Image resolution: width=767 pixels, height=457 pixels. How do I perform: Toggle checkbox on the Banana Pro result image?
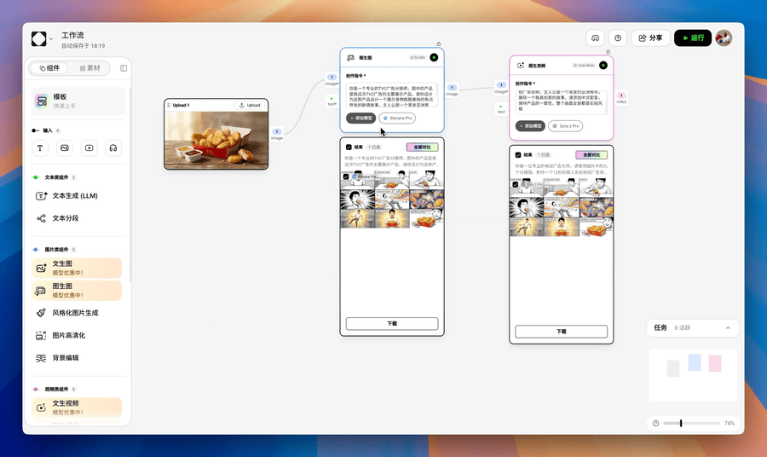(346, 176)
